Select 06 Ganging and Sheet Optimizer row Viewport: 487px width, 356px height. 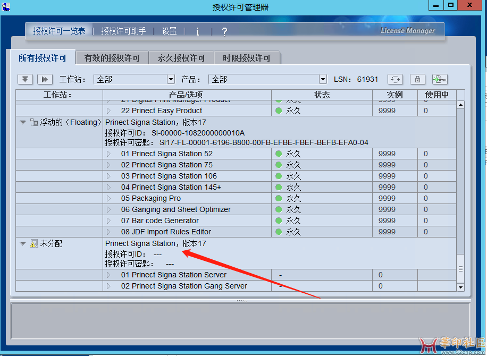pyautogui.click(x=236, y=209)
